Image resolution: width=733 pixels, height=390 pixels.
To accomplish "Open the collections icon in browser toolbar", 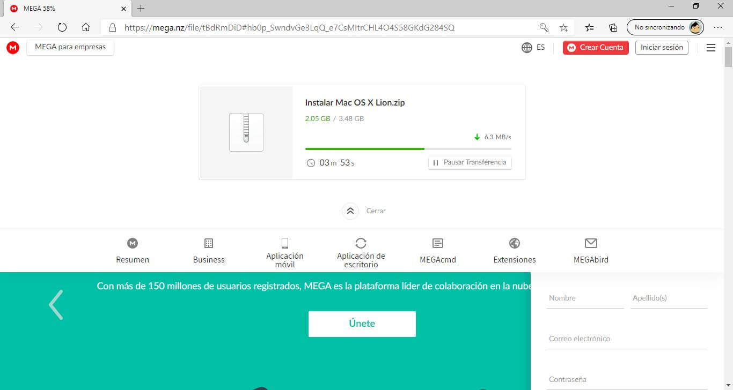I will [613, 27].
